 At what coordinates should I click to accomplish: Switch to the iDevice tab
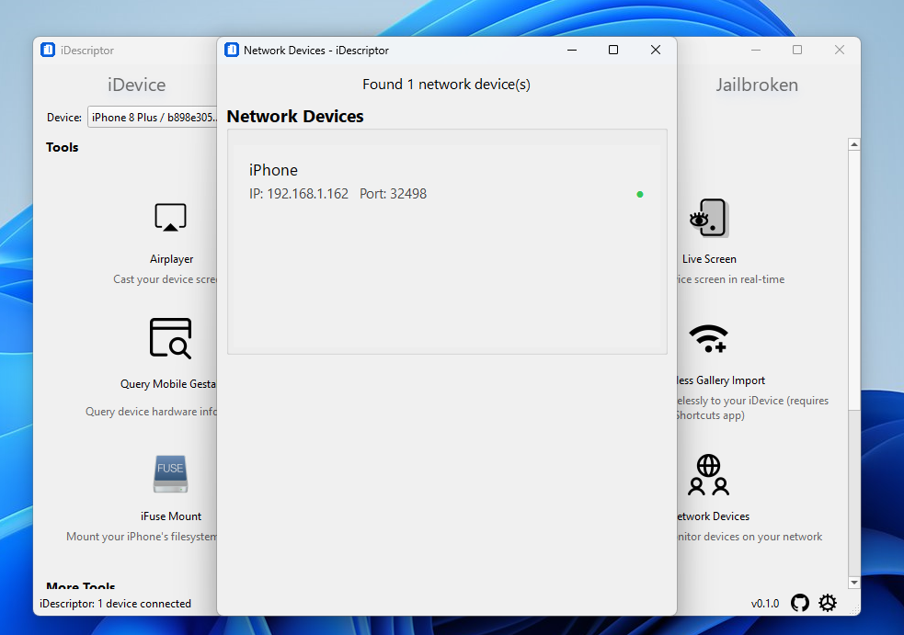[x=137, y=85]
